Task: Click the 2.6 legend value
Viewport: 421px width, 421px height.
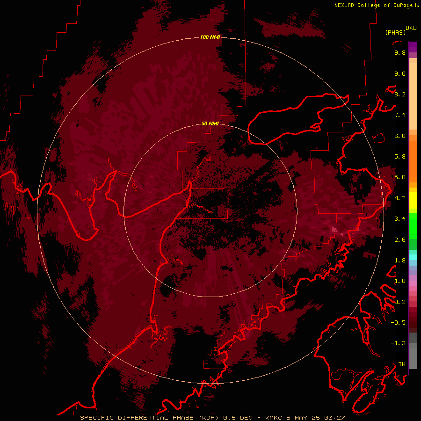Action: click(x=400, y=240)
